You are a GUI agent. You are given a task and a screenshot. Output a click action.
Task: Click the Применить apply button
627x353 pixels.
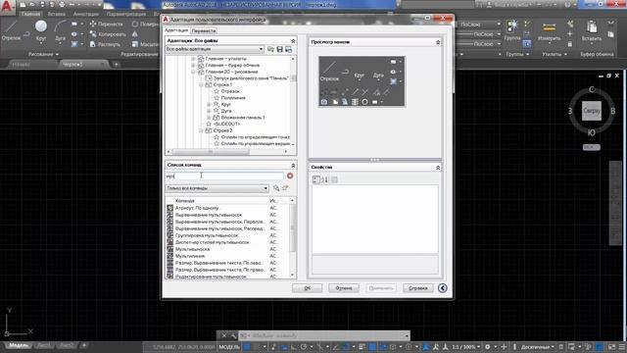pos(381,288)
